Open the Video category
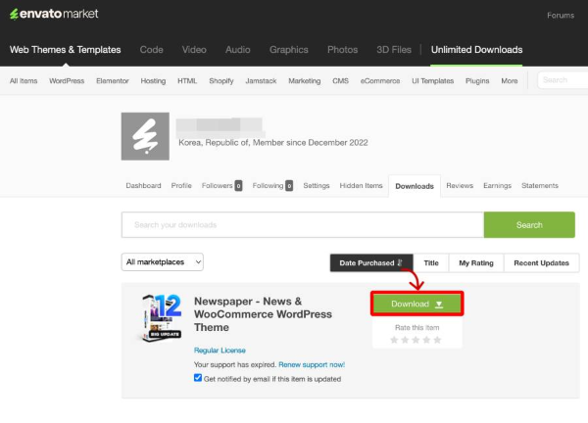The width and height of the screenshot is (588, 423). pyautogui.click(x=194, y=50)
